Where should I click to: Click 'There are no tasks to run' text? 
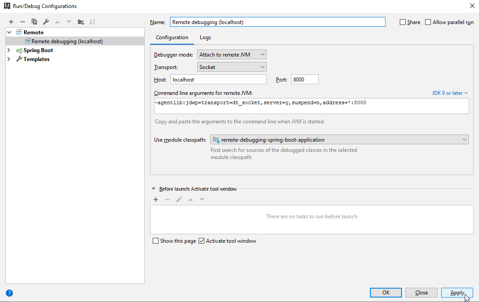(312, 216)
